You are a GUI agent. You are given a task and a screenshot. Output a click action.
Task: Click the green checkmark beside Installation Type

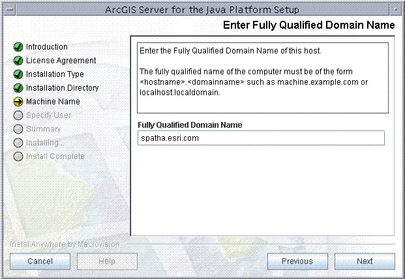pos(18,74)
